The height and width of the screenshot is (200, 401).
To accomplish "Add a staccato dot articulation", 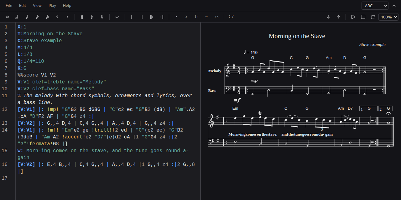I will pos(176,17).
